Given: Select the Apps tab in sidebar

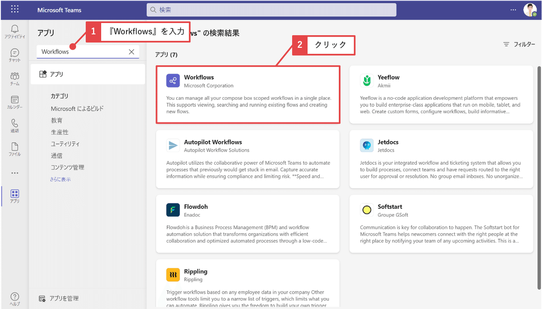Looking at the screenshot, I should (x=88, y=74).
